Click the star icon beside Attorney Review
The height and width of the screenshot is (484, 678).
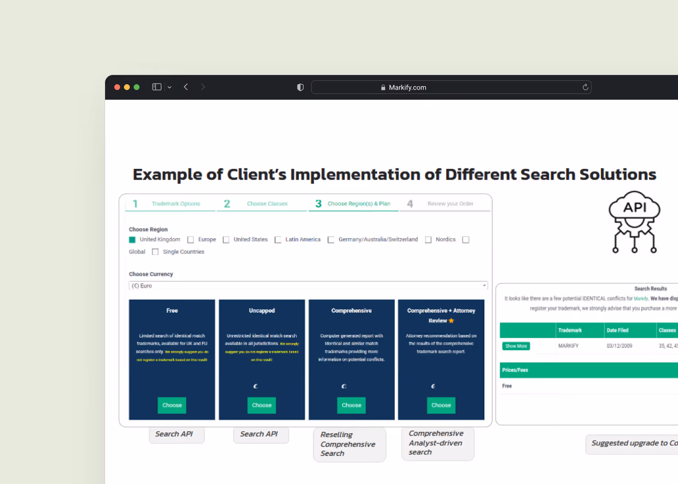[x=451, y=321]
